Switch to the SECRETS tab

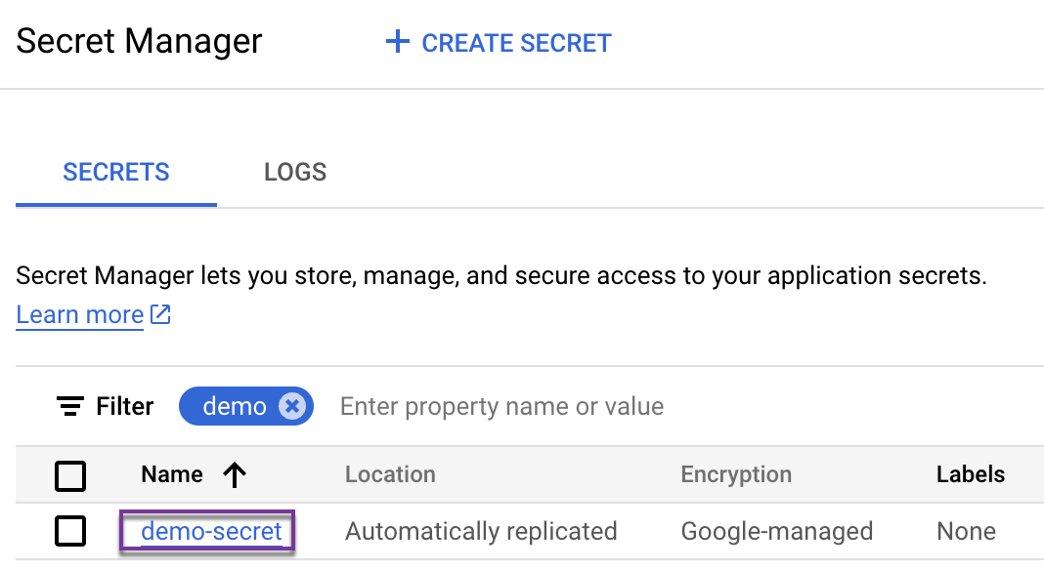(x=116, y=173)
